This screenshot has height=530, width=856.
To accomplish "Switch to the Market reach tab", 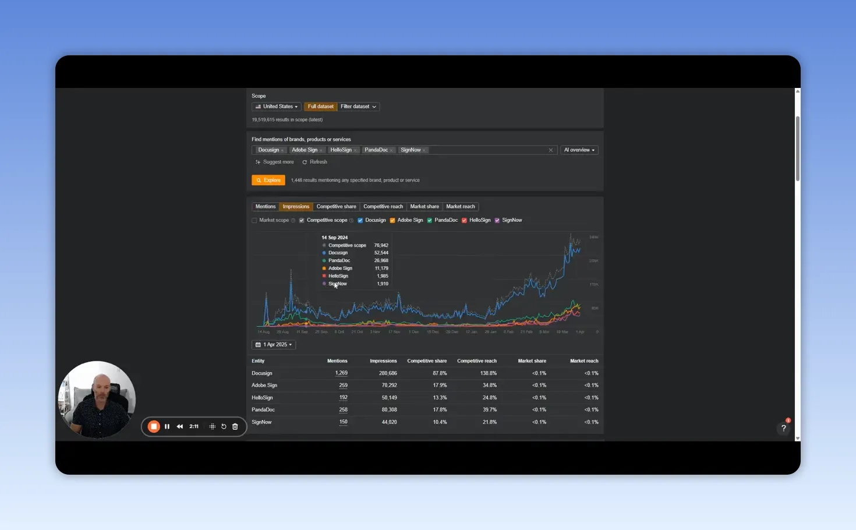I will [x=461, y=207].
